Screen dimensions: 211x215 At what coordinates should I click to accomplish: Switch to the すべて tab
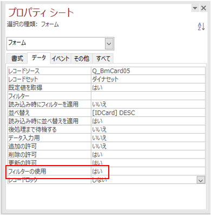pyautogui.click(x=103, y=59)
